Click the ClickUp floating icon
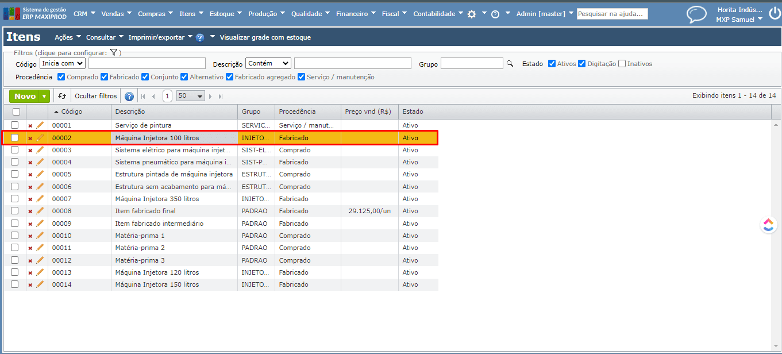Screen dimensions: 782x354 point(768,224)
